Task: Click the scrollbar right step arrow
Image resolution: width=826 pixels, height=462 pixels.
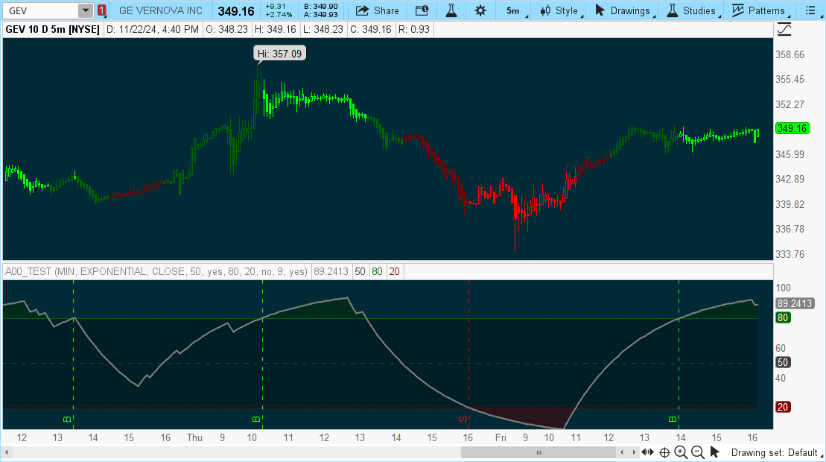Action: 634,452
